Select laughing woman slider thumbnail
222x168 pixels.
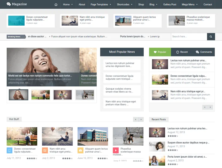pos(18,95)
